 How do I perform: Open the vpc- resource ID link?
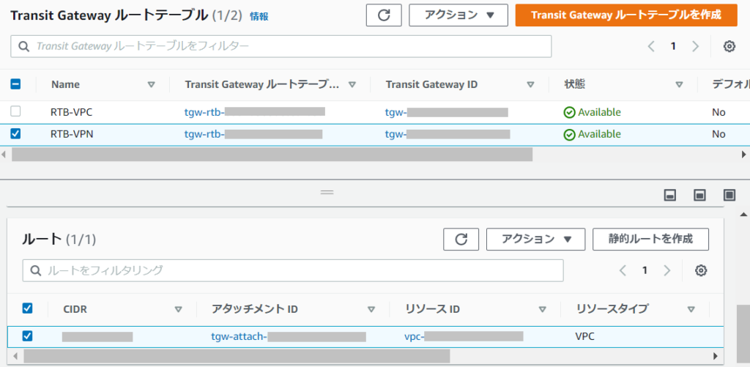pos(464,336)
